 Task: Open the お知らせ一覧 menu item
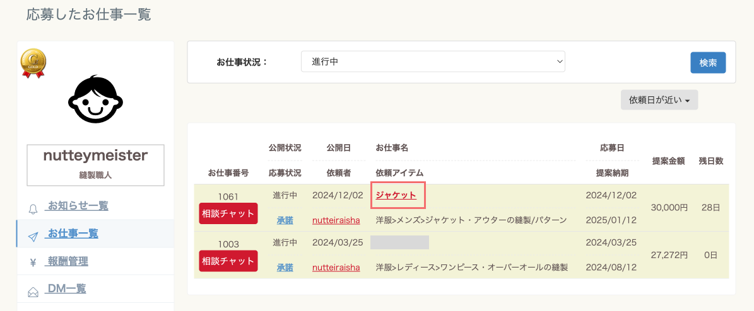pos(77,206)
